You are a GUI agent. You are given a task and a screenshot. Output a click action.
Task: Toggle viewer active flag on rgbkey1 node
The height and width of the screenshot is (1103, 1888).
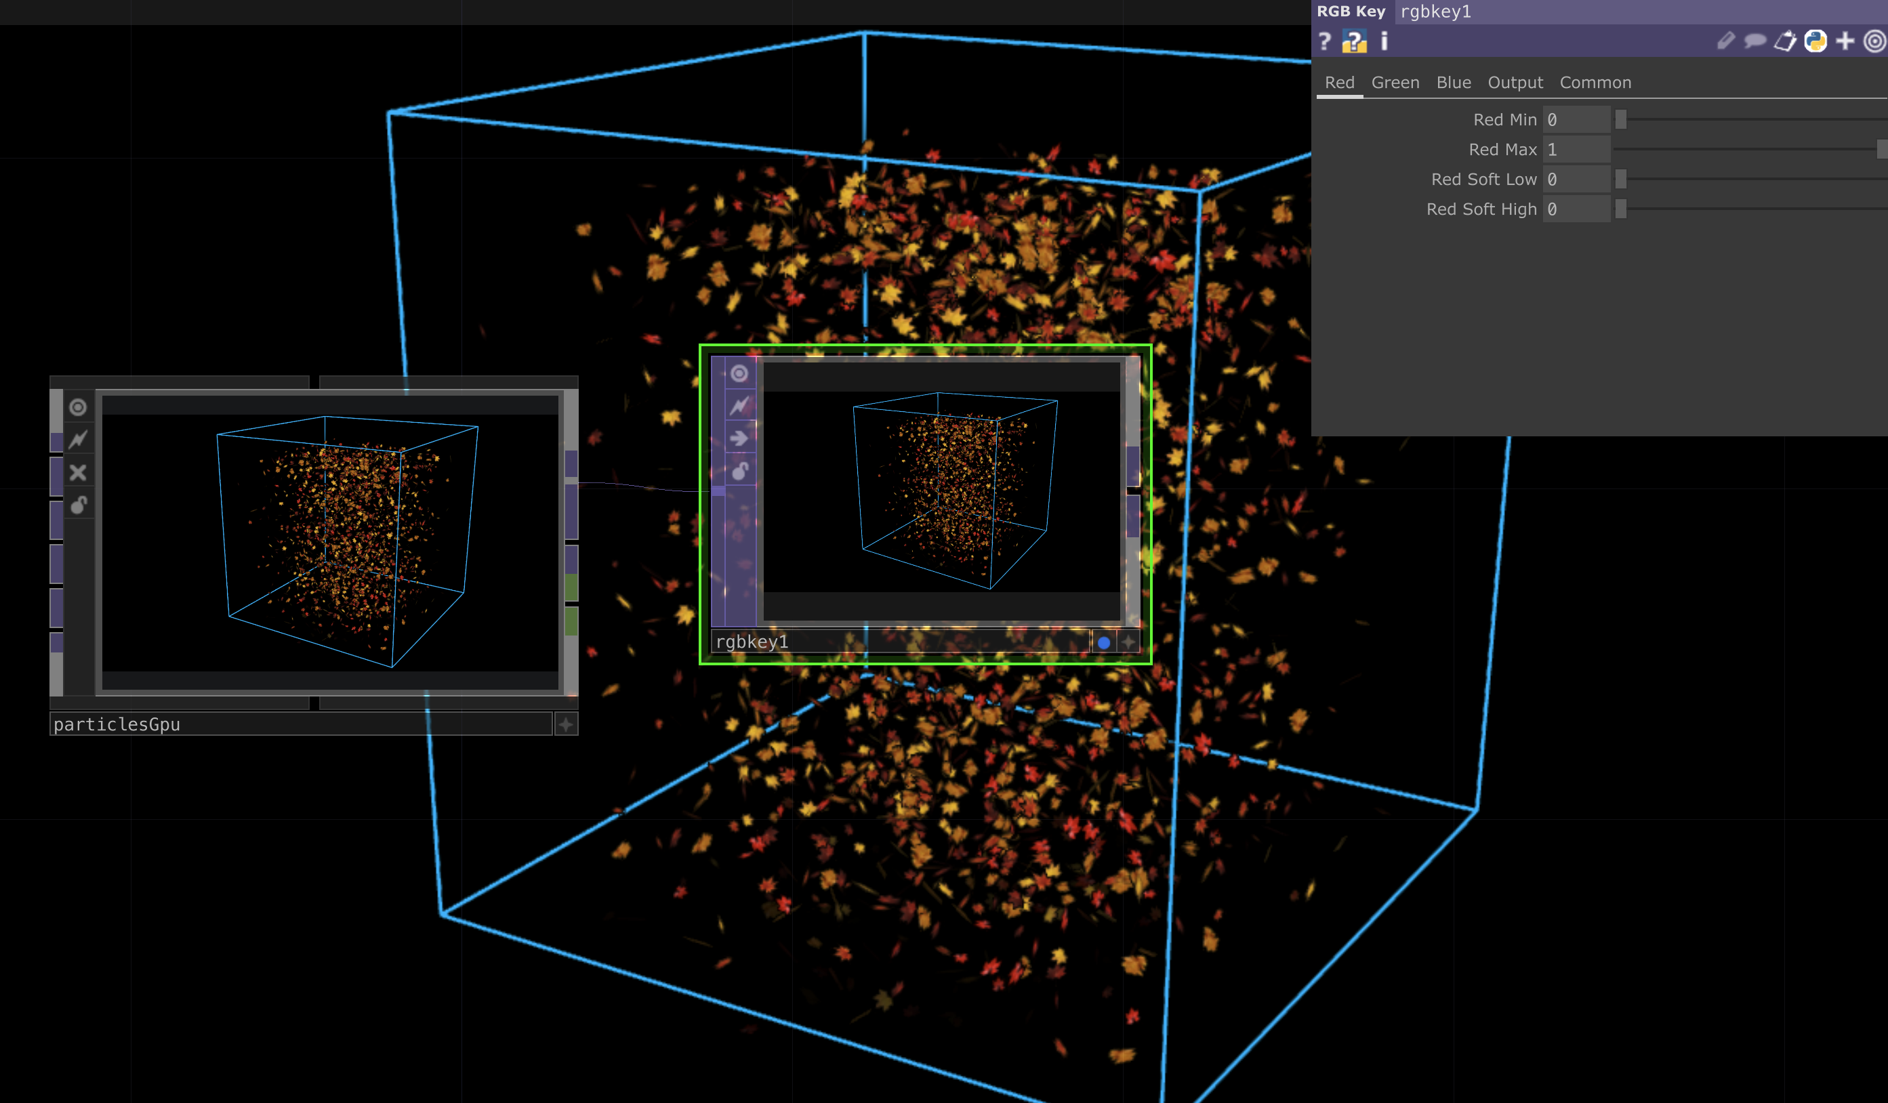[739, 374]
